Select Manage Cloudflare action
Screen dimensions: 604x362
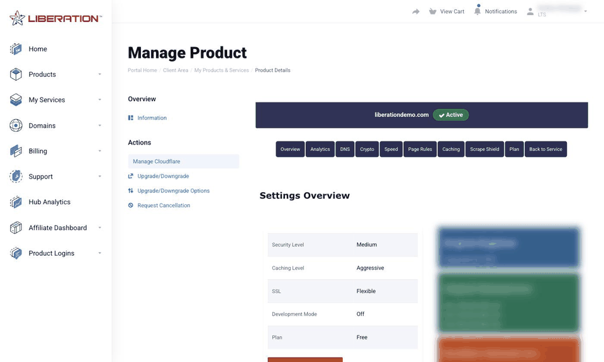pos(183,161)
